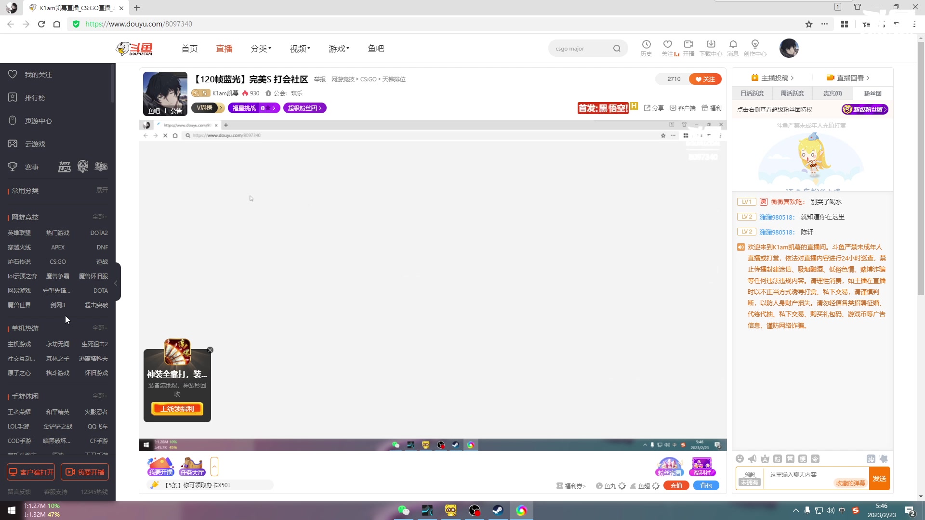Click 分享 share icon on stream header
The image size is (925, 520).
pos(654,108)
